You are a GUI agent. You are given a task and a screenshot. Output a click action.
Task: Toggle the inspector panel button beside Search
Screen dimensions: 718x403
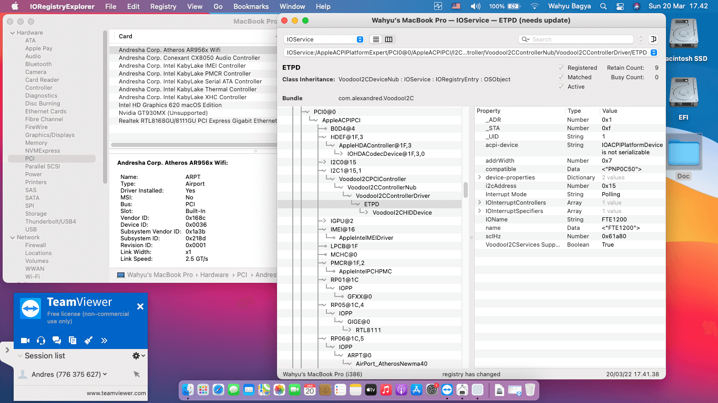coord(653,39)
